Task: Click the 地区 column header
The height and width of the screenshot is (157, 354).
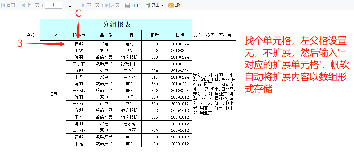Action: (x=53, y=35)
